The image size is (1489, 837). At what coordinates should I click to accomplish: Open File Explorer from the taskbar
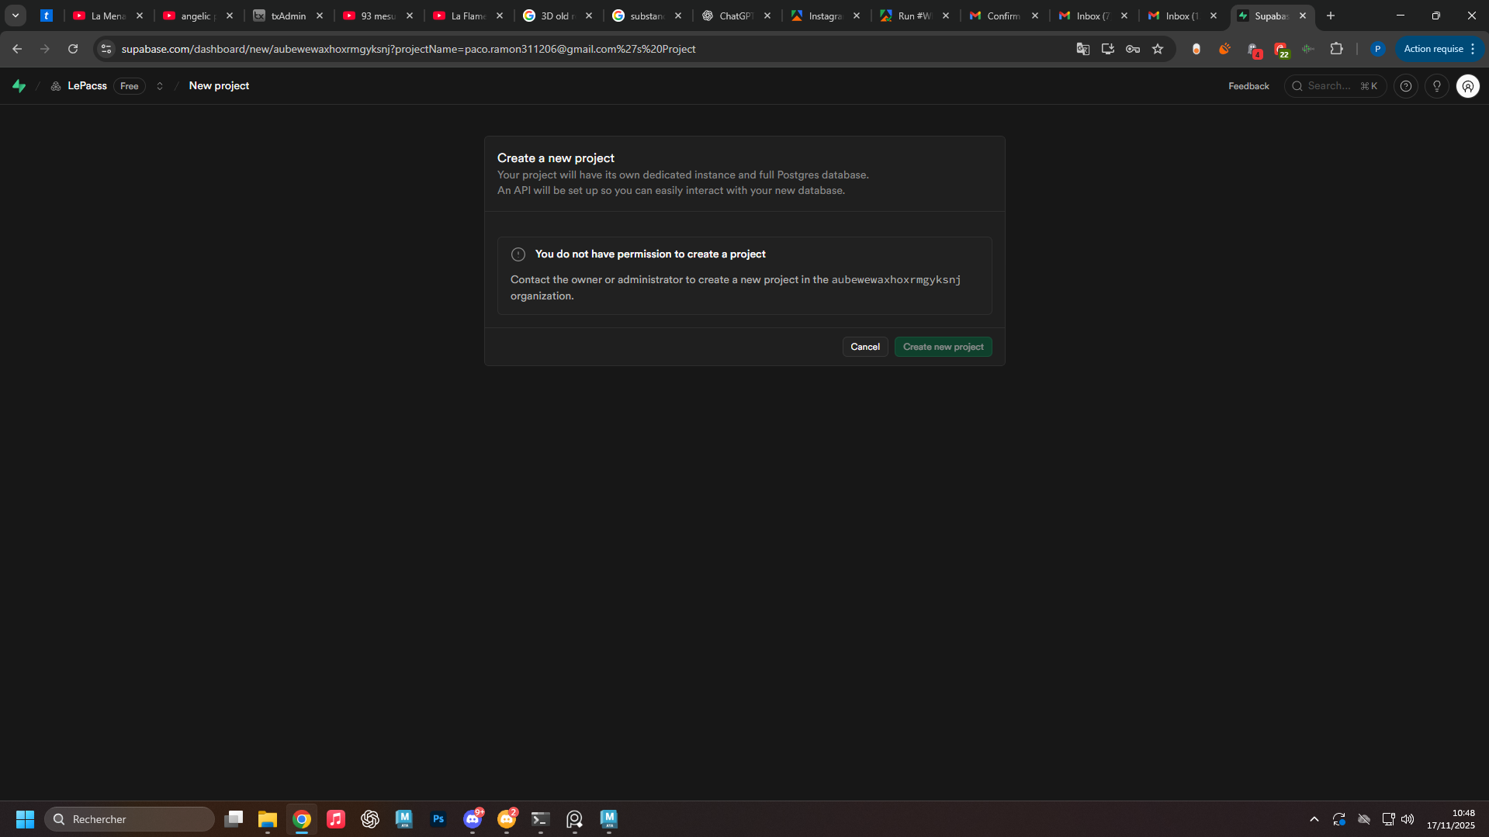pyautogui.click(x=268, y=819)
